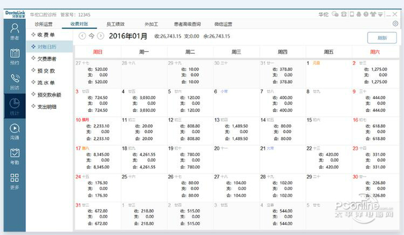Select 收费单 in left menu
The width and height of the screenshot is (404, 235).
point(50,35)
